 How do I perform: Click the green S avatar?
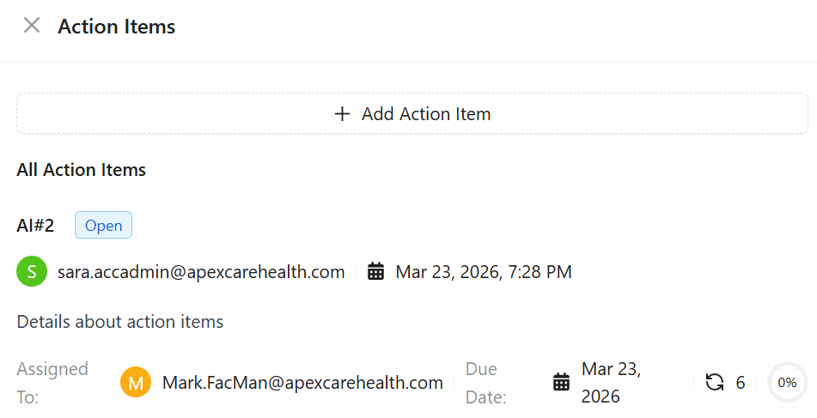point(32,272)
